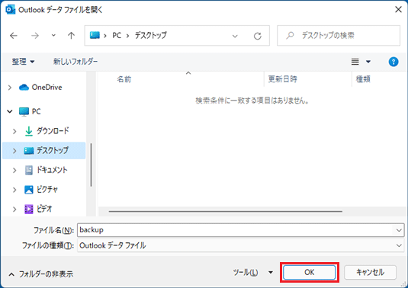Screen dimensions: 408x288
Task: Click the navigation pane vertical scrollbar
Action: coord(91,165)
